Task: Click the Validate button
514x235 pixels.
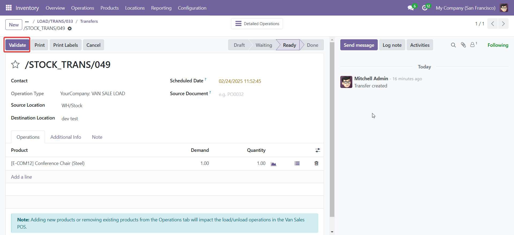Action: point(17,45)
